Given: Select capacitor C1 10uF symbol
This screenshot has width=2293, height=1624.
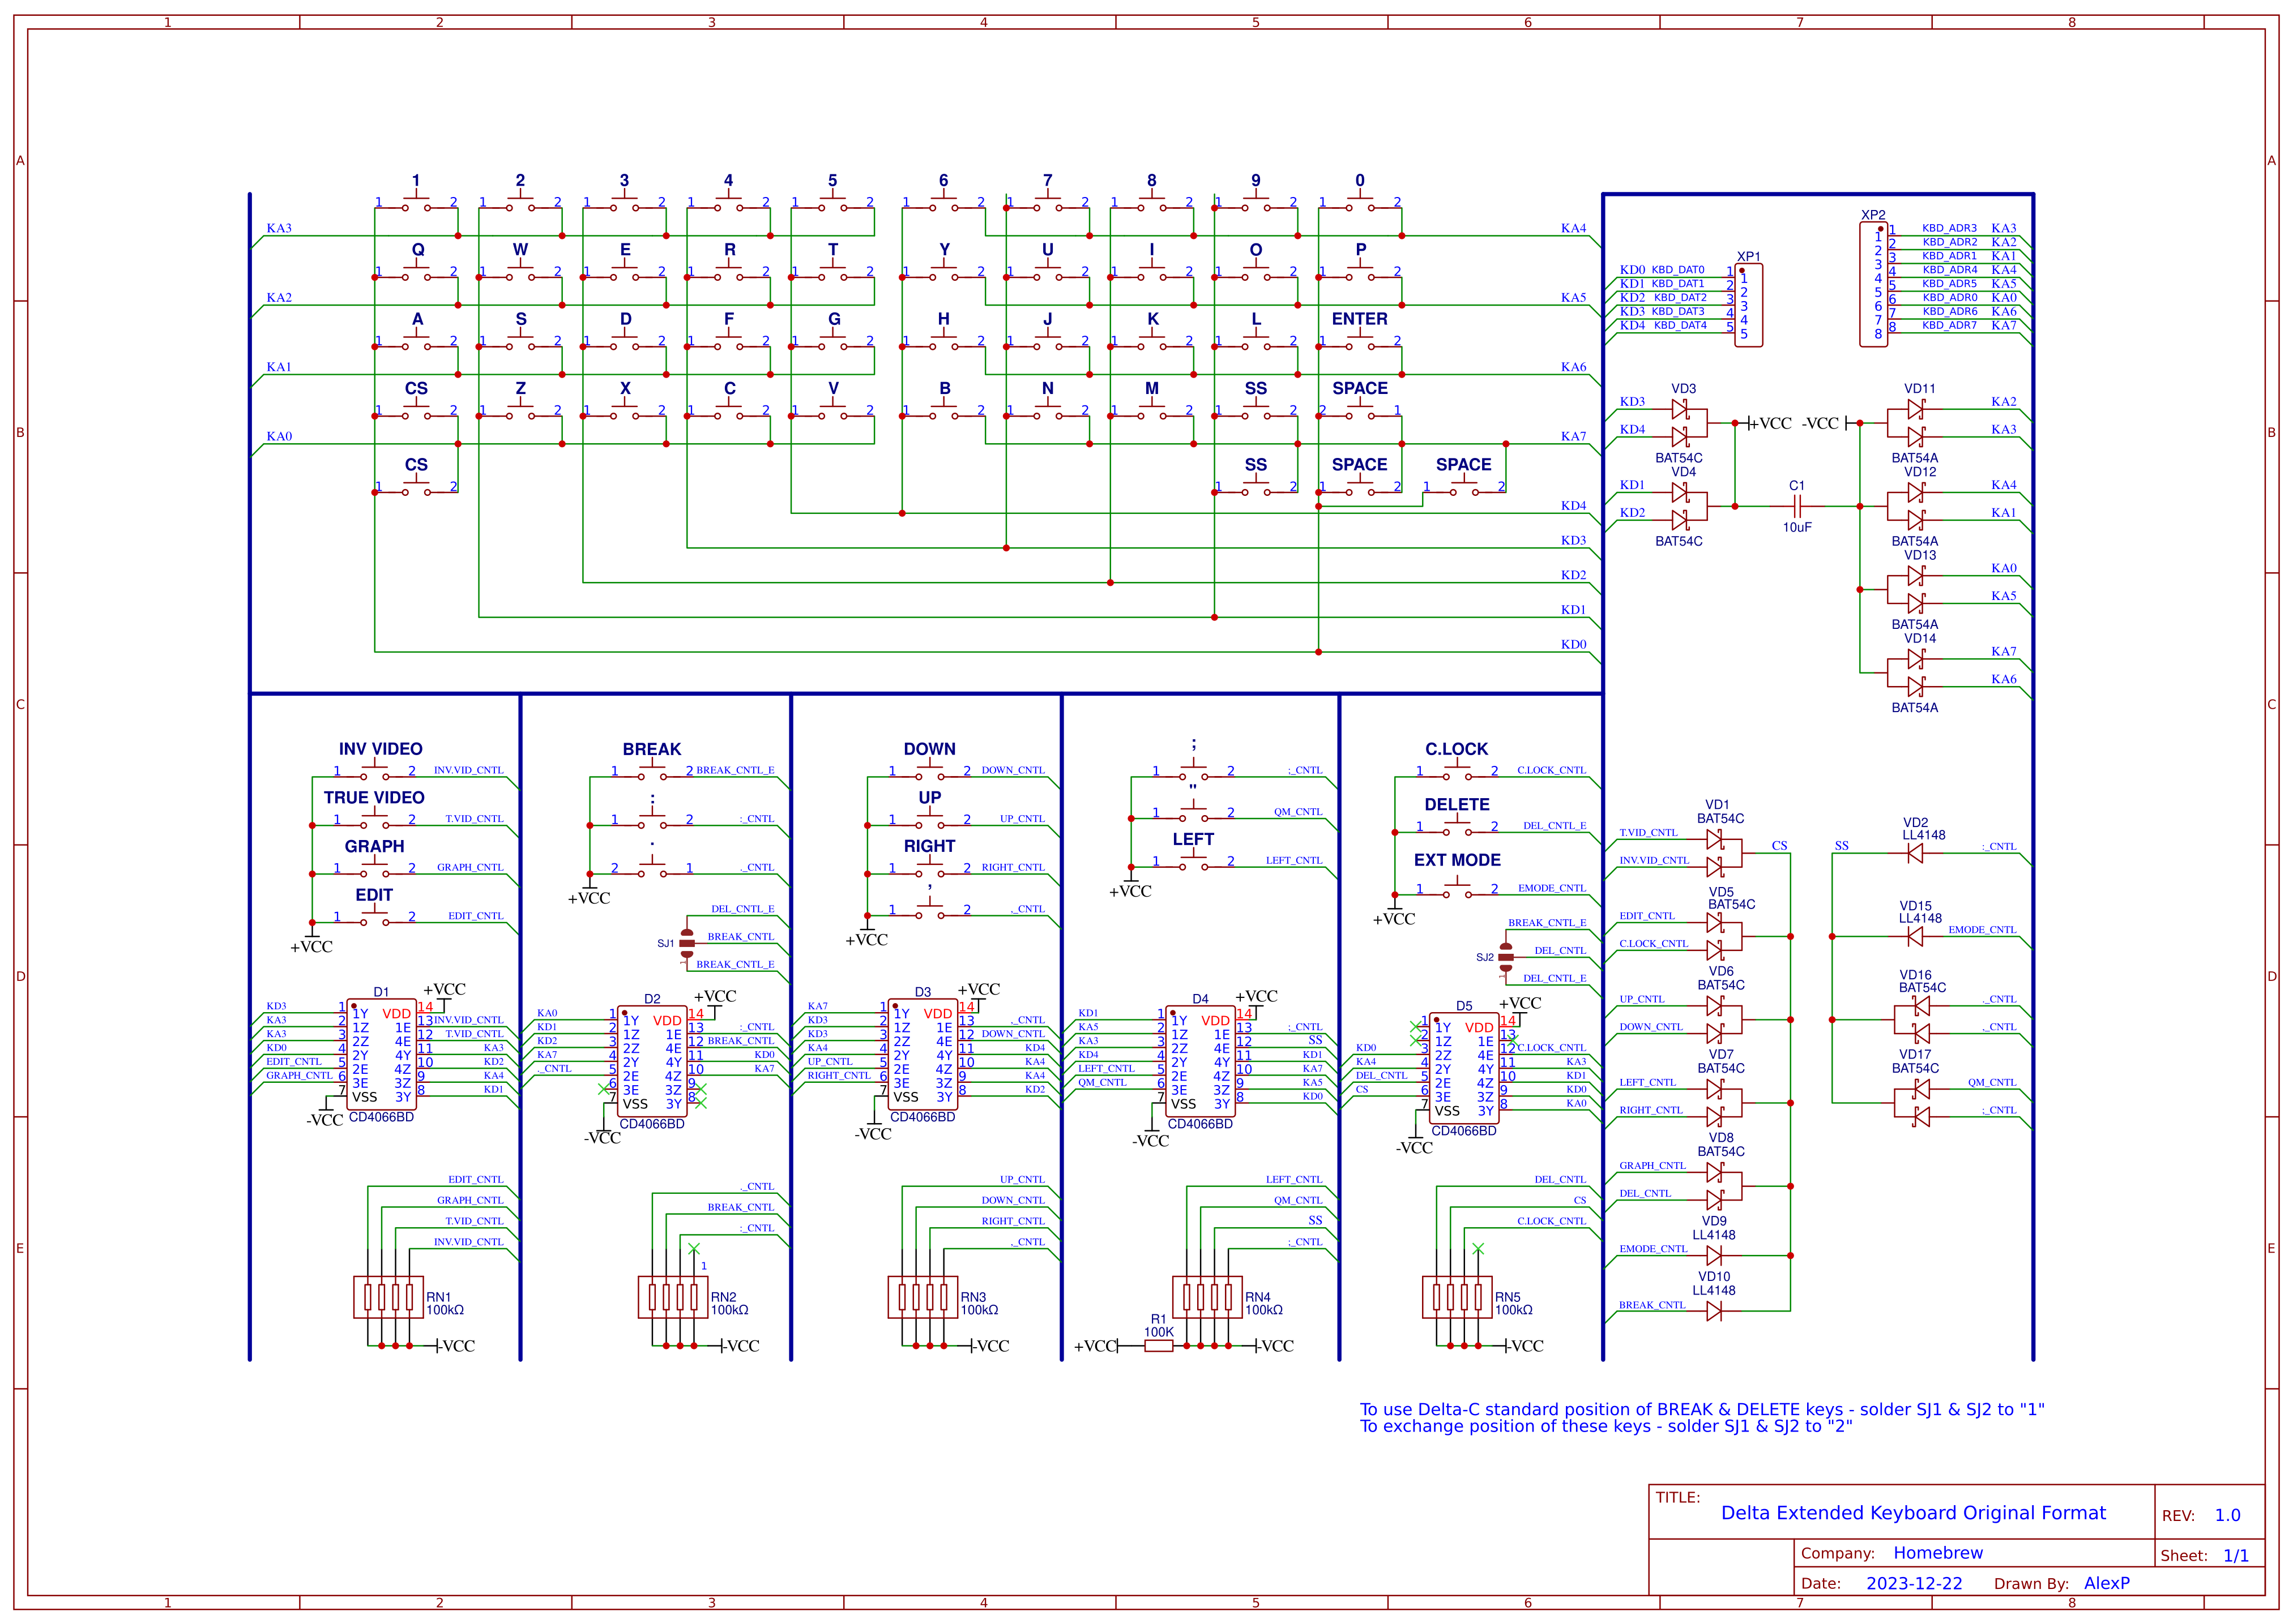Looking at the screenshot, I should click(x=1797, y=507).
